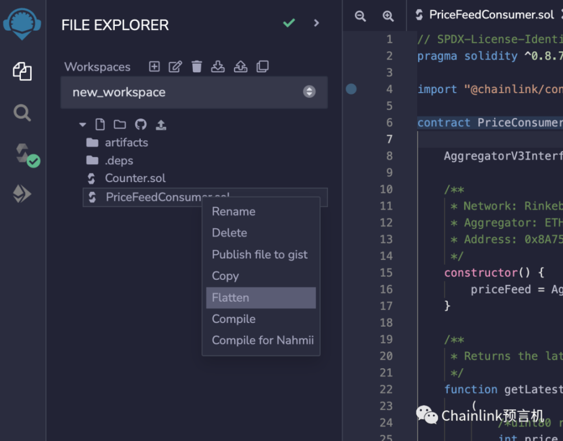Open the Remix logo home icon

[22, 24]
